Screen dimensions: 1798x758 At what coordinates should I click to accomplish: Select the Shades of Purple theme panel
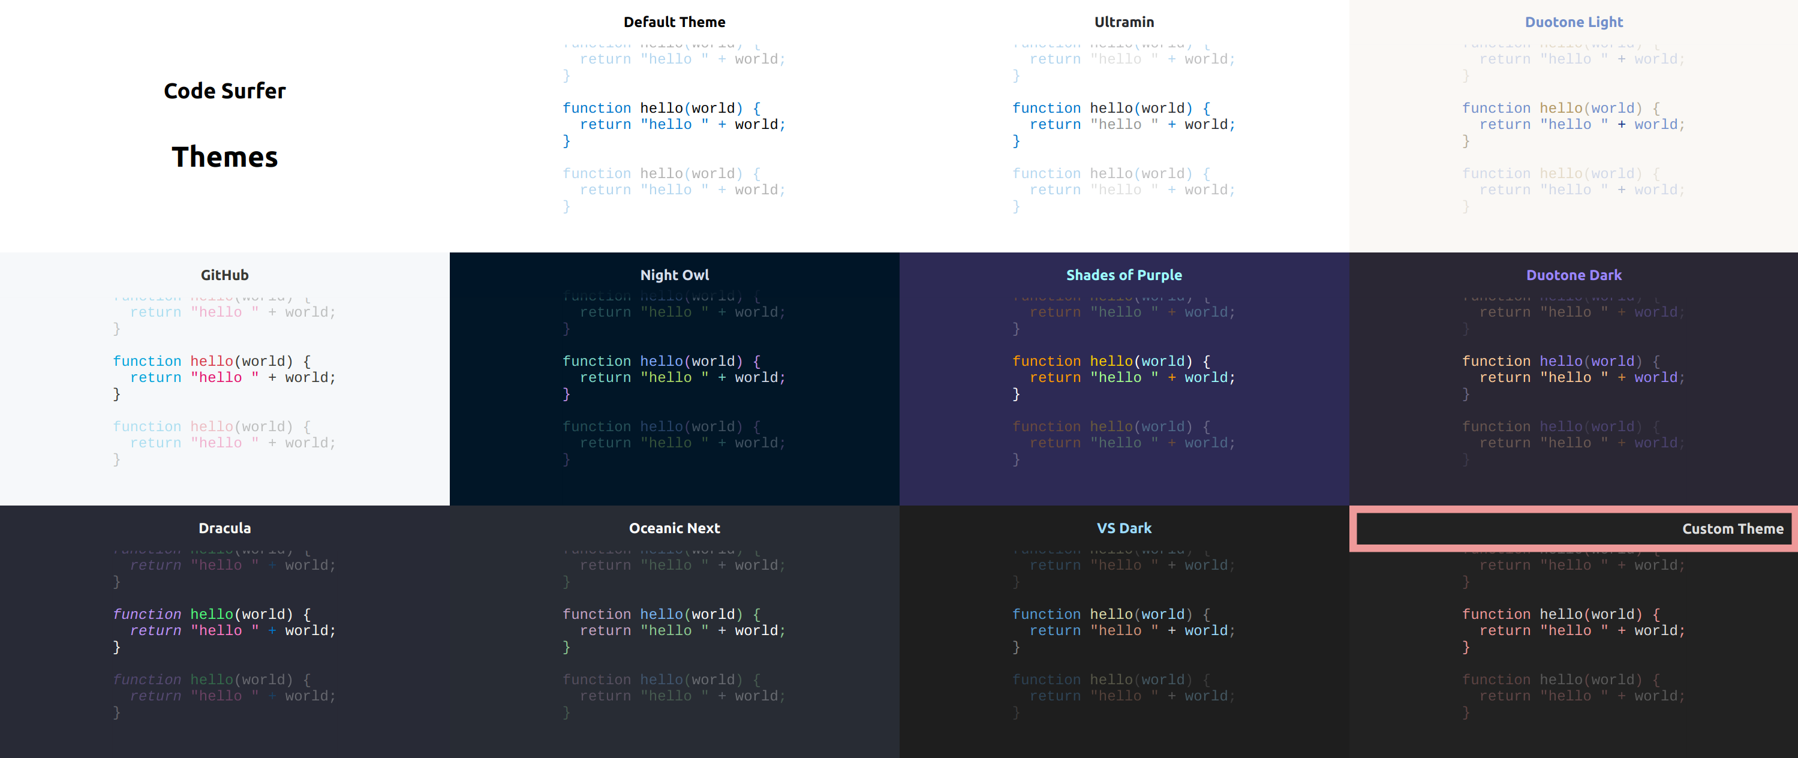1124,378
